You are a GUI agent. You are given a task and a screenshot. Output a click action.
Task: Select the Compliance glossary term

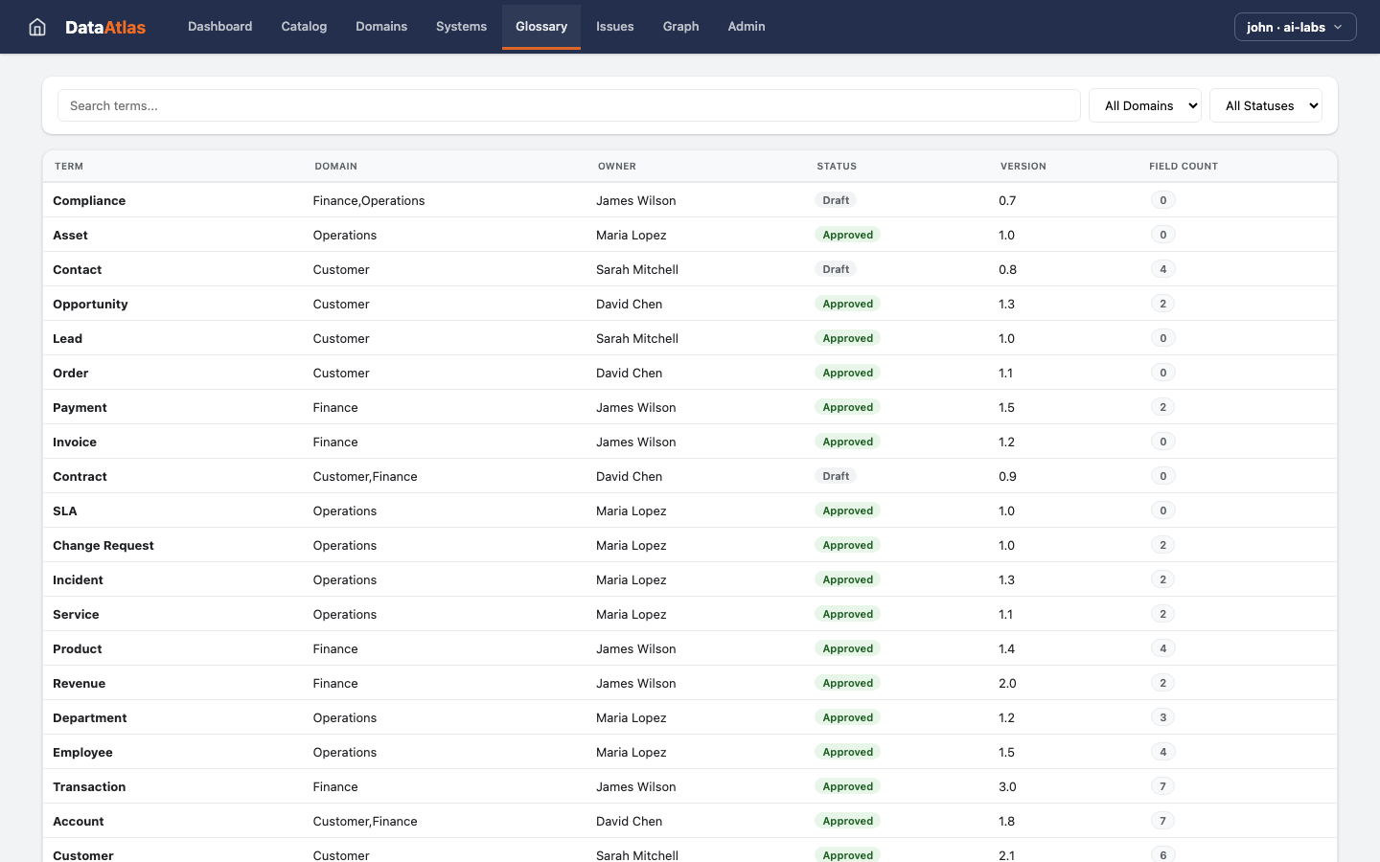click(89, 200)
